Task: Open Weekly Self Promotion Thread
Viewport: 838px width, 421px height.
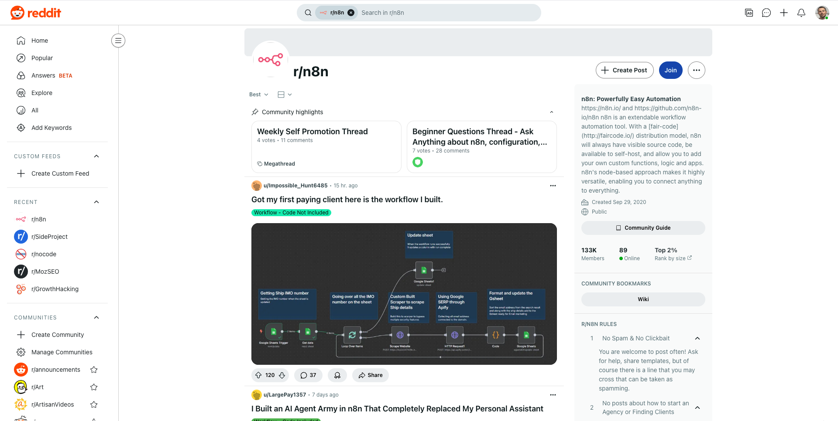Action: pos(326,147)
